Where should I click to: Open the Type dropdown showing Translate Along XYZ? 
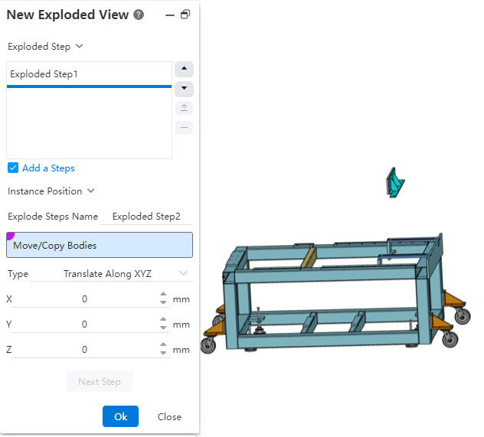(x=112, y=274)
